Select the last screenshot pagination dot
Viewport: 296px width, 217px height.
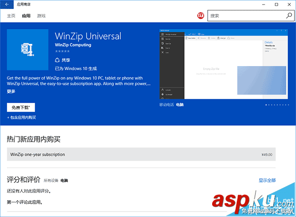pyautogui.click(x=288, y=105)
